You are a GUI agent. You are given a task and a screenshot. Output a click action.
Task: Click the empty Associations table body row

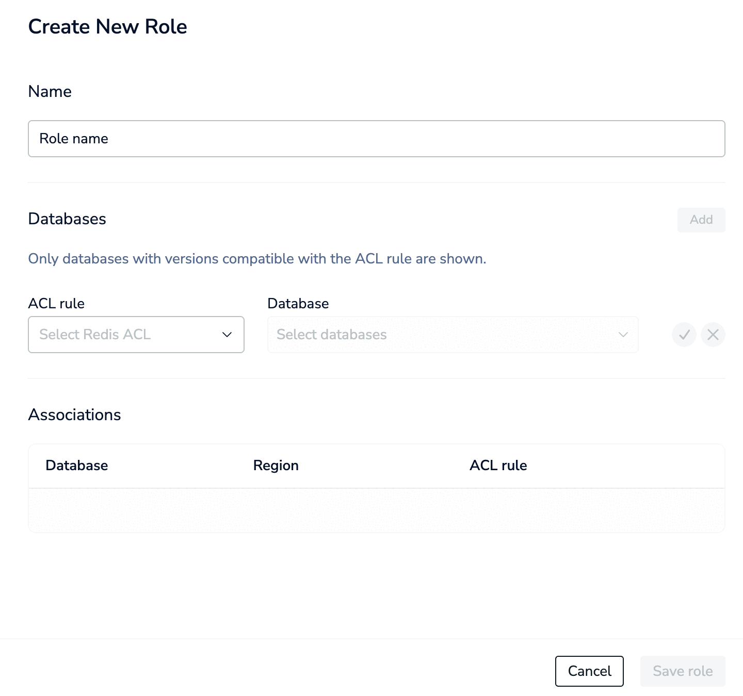376,510
